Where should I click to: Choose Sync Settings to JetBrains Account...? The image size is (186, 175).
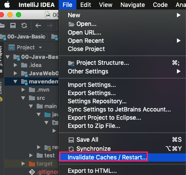tap(122, 109)
